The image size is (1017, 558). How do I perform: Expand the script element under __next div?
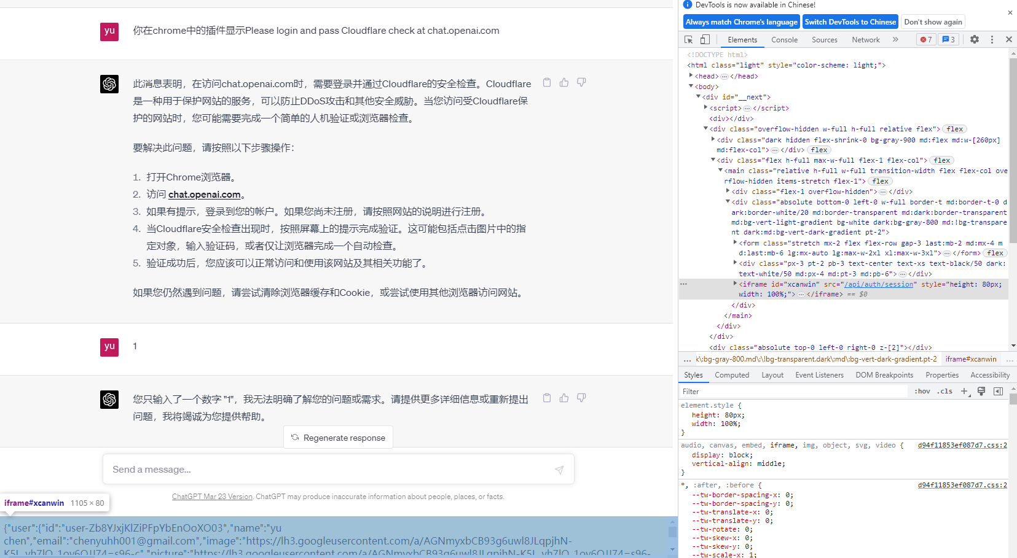(x=705, y=107)
